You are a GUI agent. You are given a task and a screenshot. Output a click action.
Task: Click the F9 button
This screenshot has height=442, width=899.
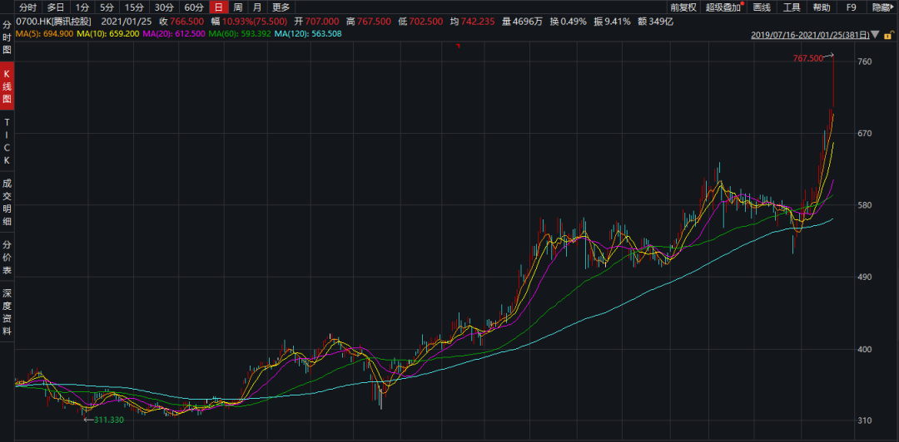[852, 7]
